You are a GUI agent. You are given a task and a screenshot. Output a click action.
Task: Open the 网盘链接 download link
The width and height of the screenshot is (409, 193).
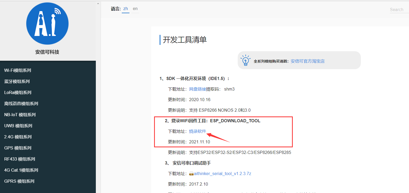pyautogui.click(x=197, y=89)
